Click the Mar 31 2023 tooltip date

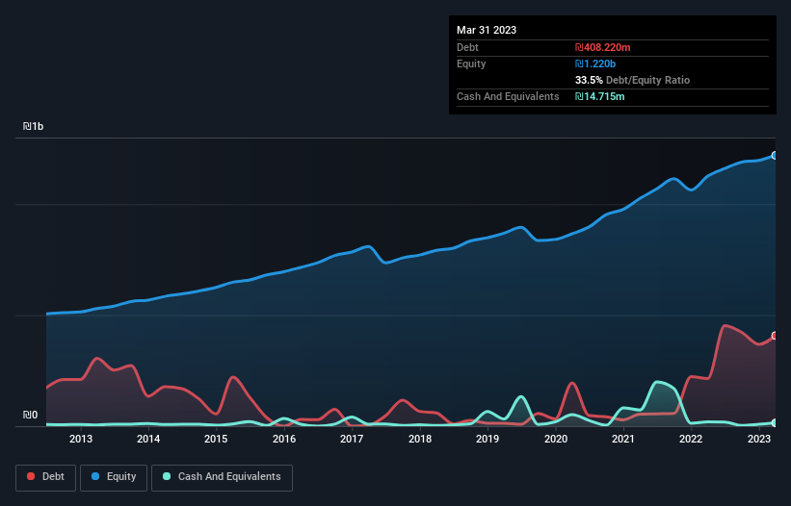[487, 30]
